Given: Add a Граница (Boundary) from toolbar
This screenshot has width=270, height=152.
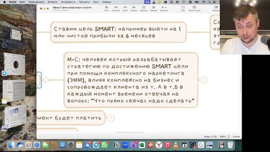Looking at the screenshot, I should pos(143,8).
